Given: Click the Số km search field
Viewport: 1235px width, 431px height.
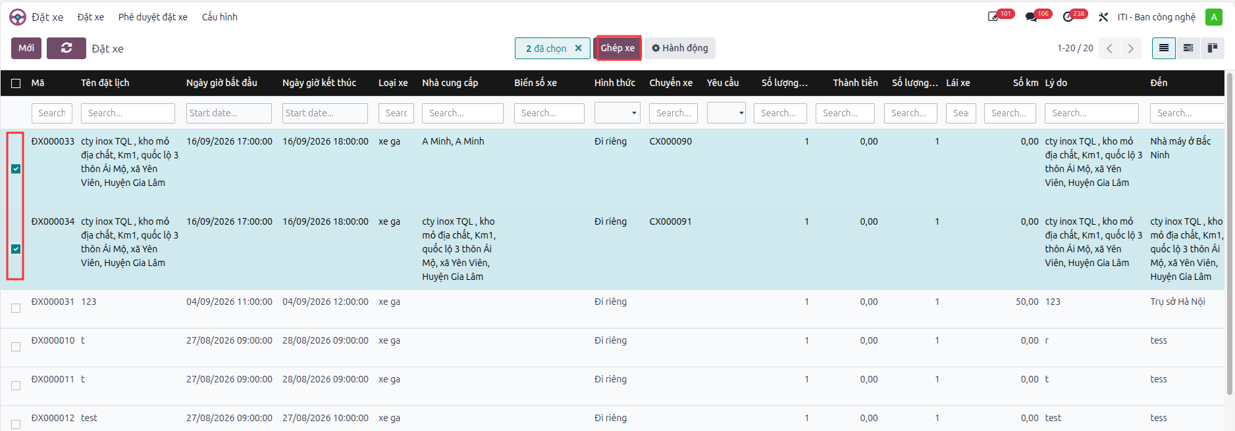Looking at the screenshot, I should [x=1010, y=113].
